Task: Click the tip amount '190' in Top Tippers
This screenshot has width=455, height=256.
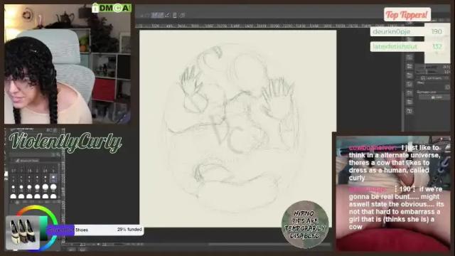Action: (437, 31)
